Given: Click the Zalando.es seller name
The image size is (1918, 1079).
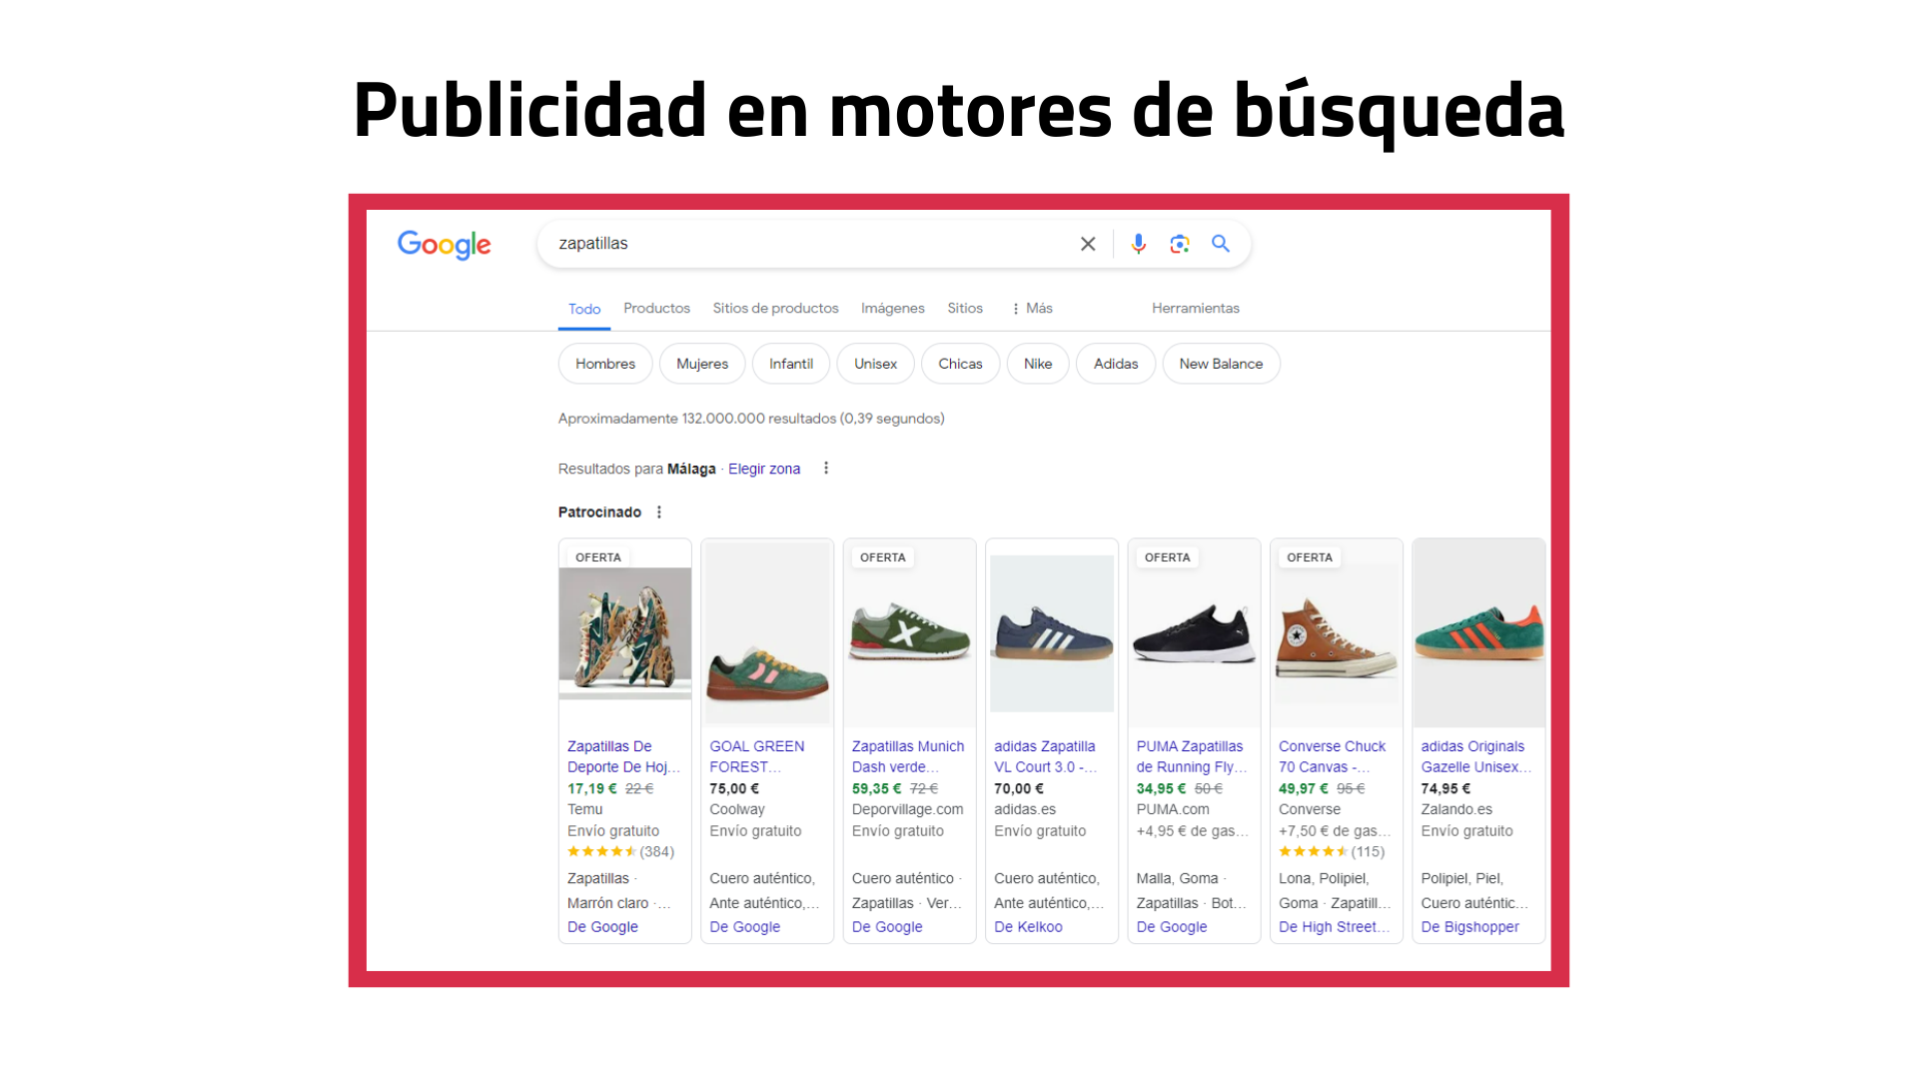Looking at the screenshot, I should pos(1456,809).
